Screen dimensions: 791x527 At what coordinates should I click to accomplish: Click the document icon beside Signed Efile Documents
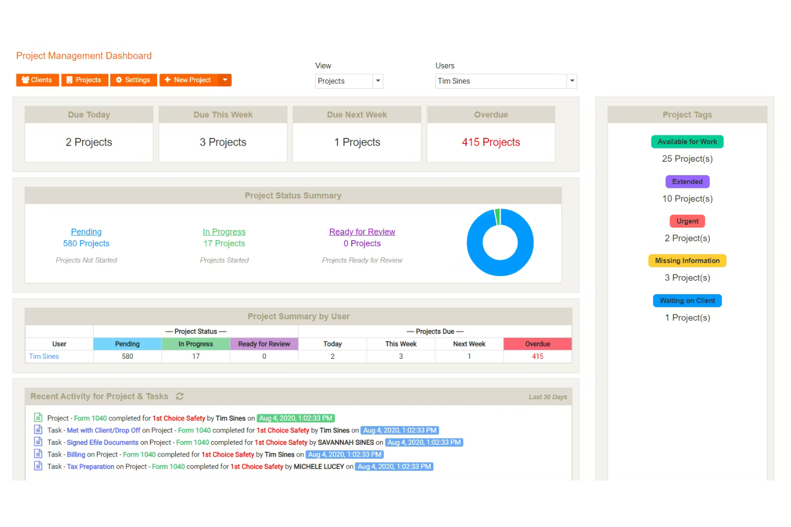point(38,442)
